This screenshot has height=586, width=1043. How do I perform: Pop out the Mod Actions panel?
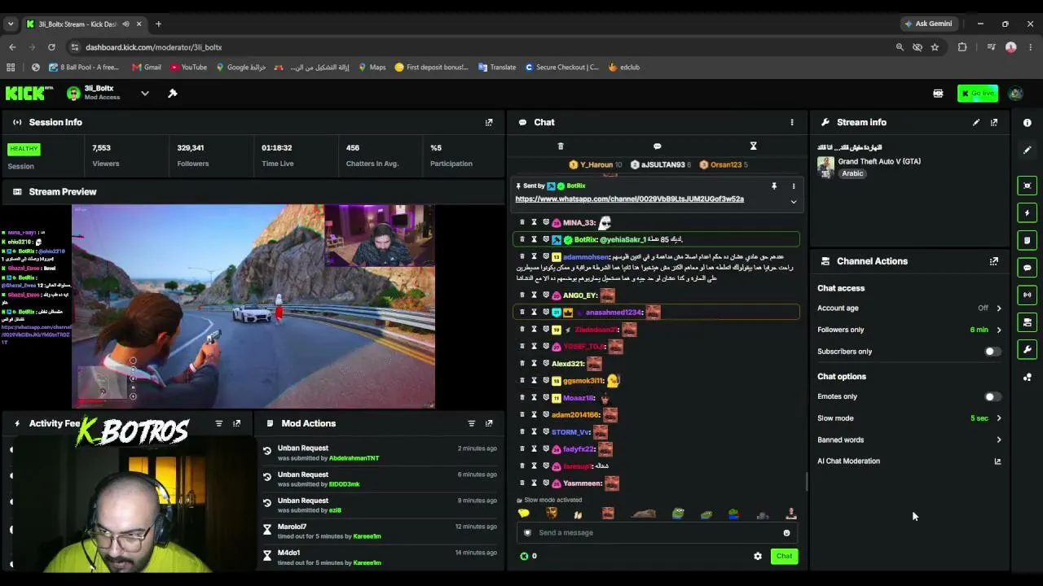click(489, 423)
